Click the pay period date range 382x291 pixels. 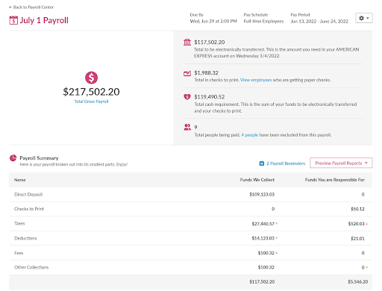[319, 22]
